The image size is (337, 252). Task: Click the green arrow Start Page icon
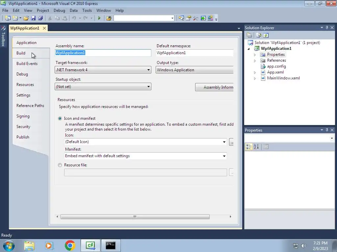click(x=203, y=18)
